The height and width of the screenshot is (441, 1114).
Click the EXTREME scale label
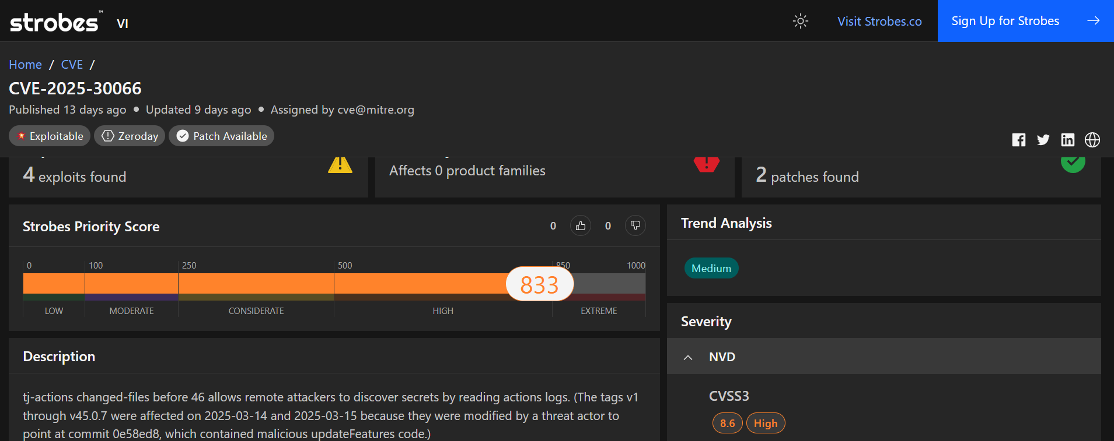(599, 311)
